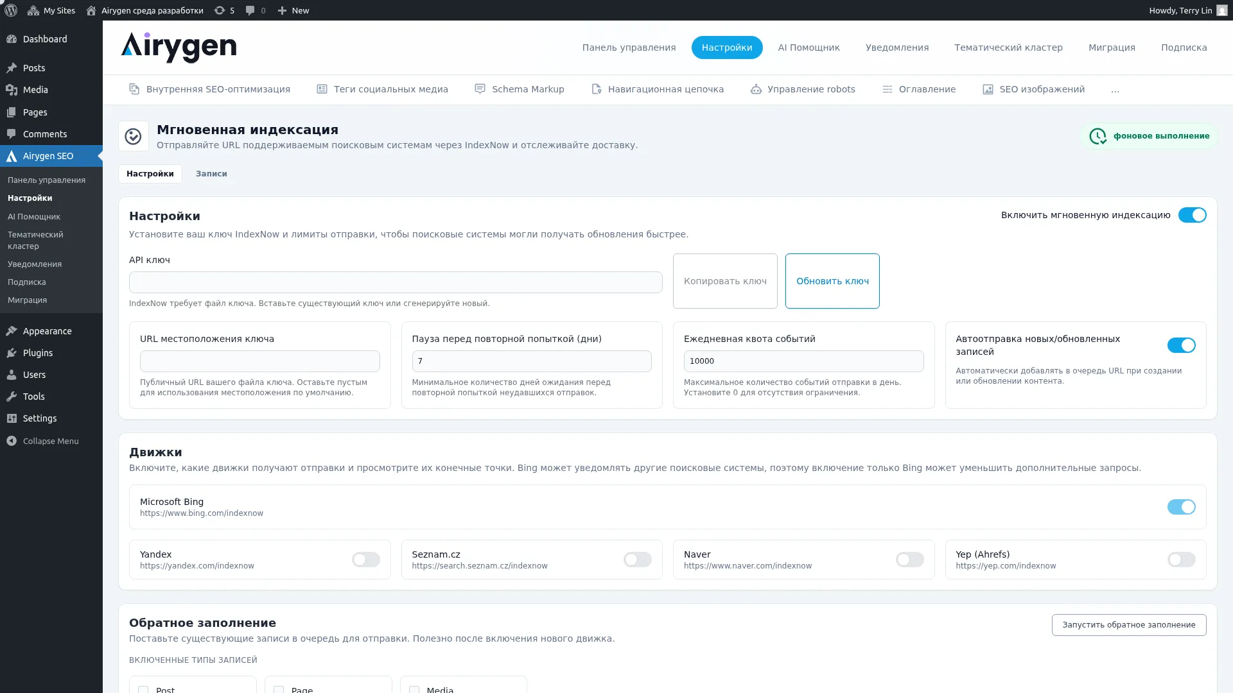The height and width of the screenshot is (693, 1233).
Task: Click the instant indexing checkmark icon
Action: (133, 136)
